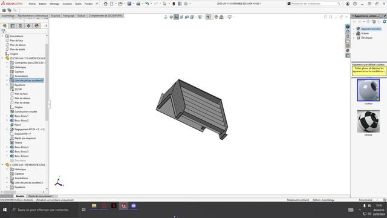Click the Rebuild traffic light icon
The width and height of the screenshot is (387, 218).
tap(174, 4)
